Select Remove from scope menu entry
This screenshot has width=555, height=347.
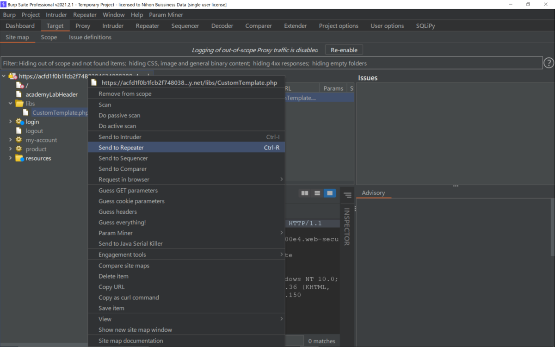click(186, 93)
